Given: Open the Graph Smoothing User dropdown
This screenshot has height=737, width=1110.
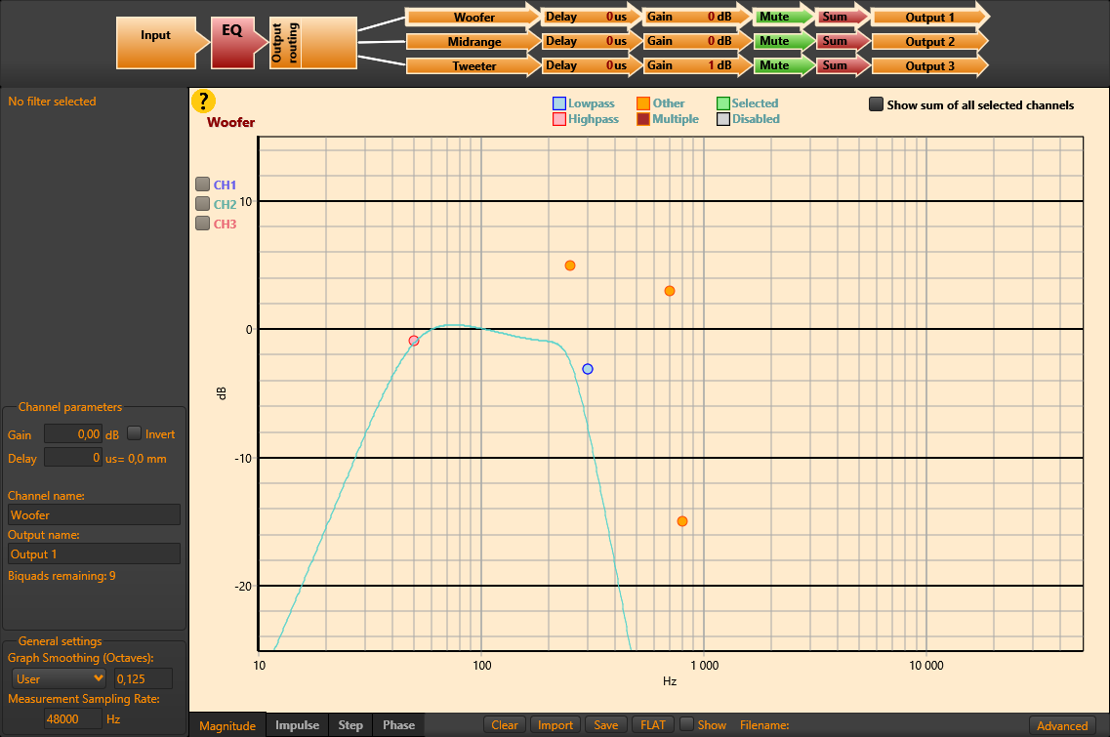Looking at the screenshot, I should coord(59,678).
